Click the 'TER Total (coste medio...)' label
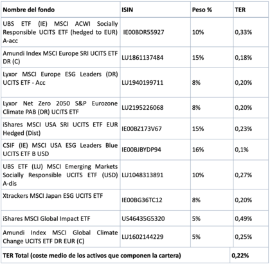The image size is (270, 264). coord(92,256)
